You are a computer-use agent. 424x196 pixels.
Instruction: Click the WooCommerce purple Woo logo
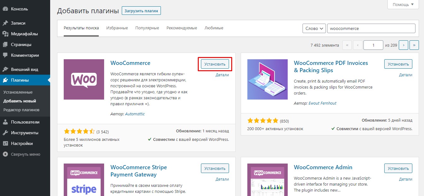pos(84,79)
